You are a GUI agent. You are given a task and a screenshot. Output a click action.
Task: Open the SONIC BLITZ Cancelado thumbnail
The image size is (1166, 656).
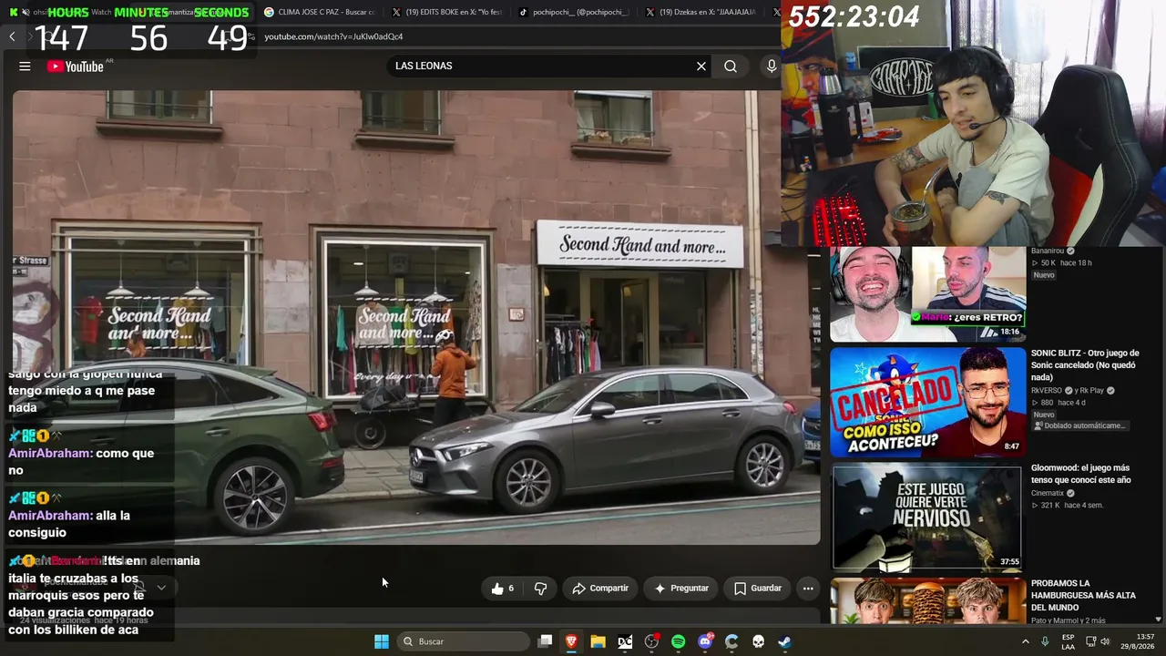927,402
